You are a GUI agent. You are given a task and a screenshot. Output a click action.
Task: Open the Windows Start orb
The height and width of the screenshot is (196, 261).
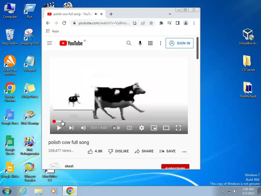coord(7,191)
